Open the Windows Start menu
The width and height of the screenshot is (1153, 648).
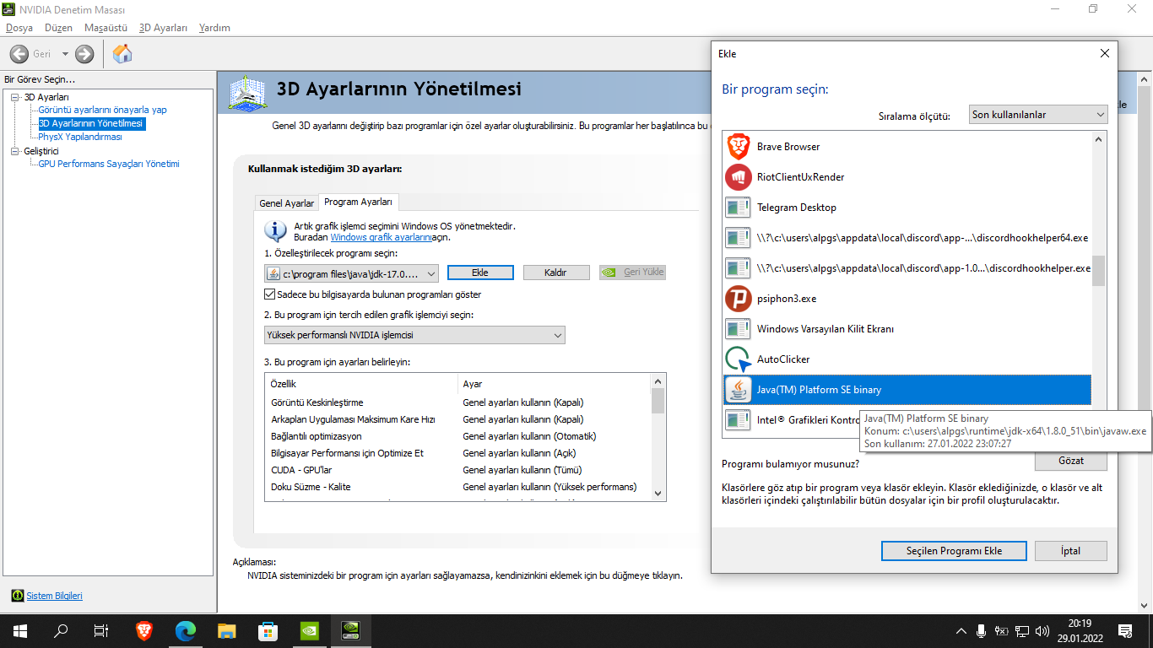pyautogui.click(x=20, y=631)
